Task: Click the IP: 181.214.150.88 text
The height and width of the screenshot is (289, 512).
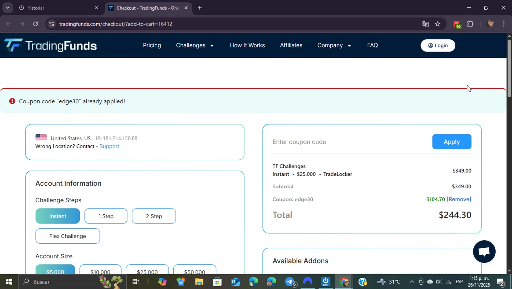Action: (x=116, y=138)
